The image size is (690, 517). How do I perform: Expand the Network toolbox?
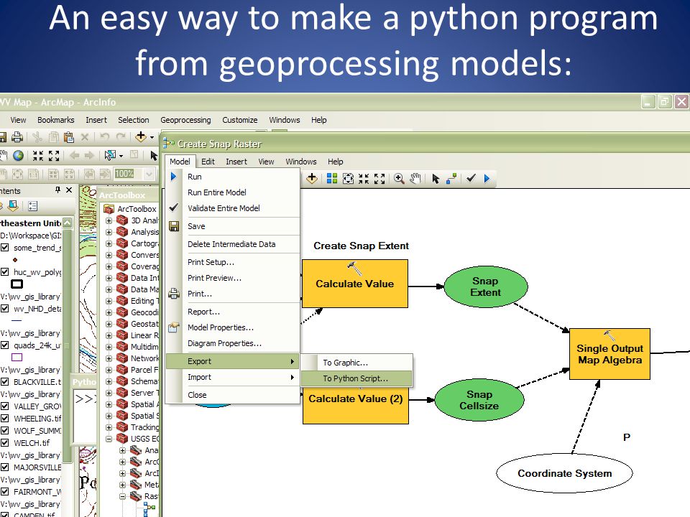point(109,358)
